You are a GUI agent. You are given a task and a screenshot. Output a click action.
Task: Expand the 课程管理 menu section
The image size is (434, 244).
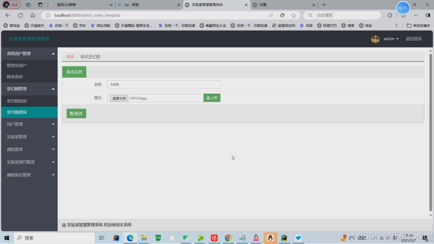click(x=29, y=150)
